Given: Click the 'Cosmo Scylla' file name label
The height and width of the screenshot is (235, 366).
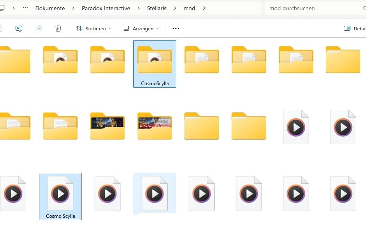Looking at the screenshot, I should point(61,216).
